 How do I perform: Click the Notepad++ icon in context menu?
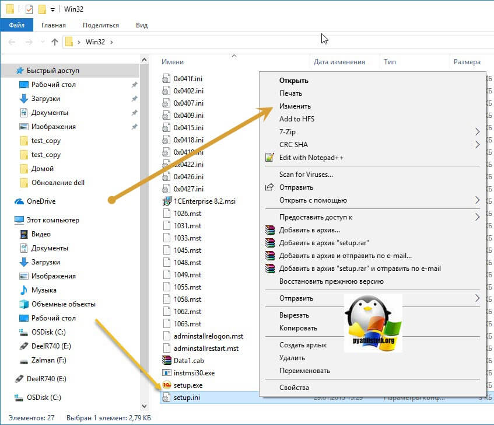pos(269,158)
